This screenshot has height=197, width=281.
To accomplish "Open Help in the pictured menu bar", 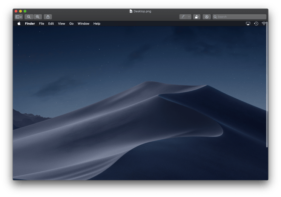I will [x=97, y=24].
